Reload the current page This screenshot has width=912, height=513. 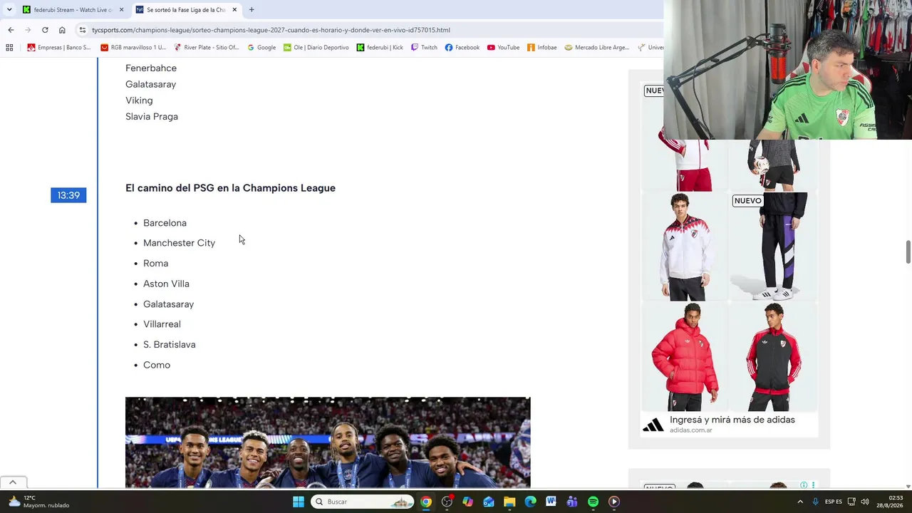[45, 30]
